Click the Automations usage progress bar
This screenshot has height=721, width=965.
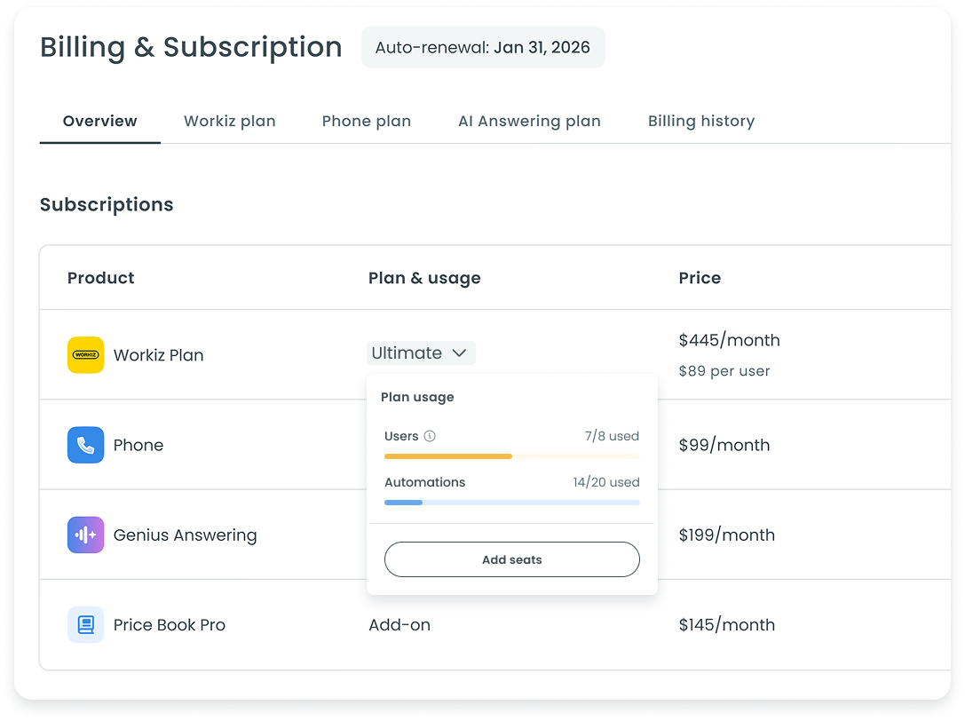[511, 503]
